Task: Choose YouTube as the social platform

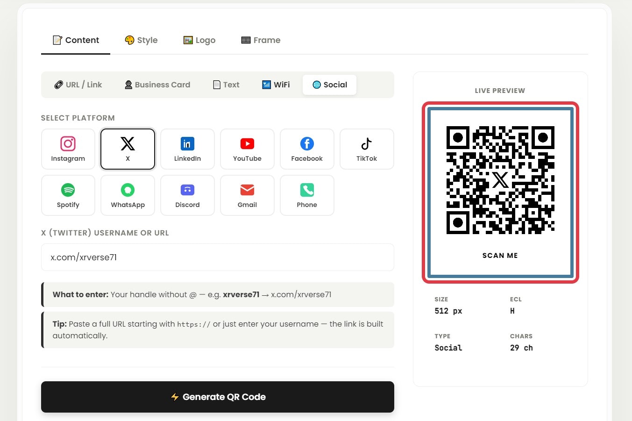Action: 247,149
